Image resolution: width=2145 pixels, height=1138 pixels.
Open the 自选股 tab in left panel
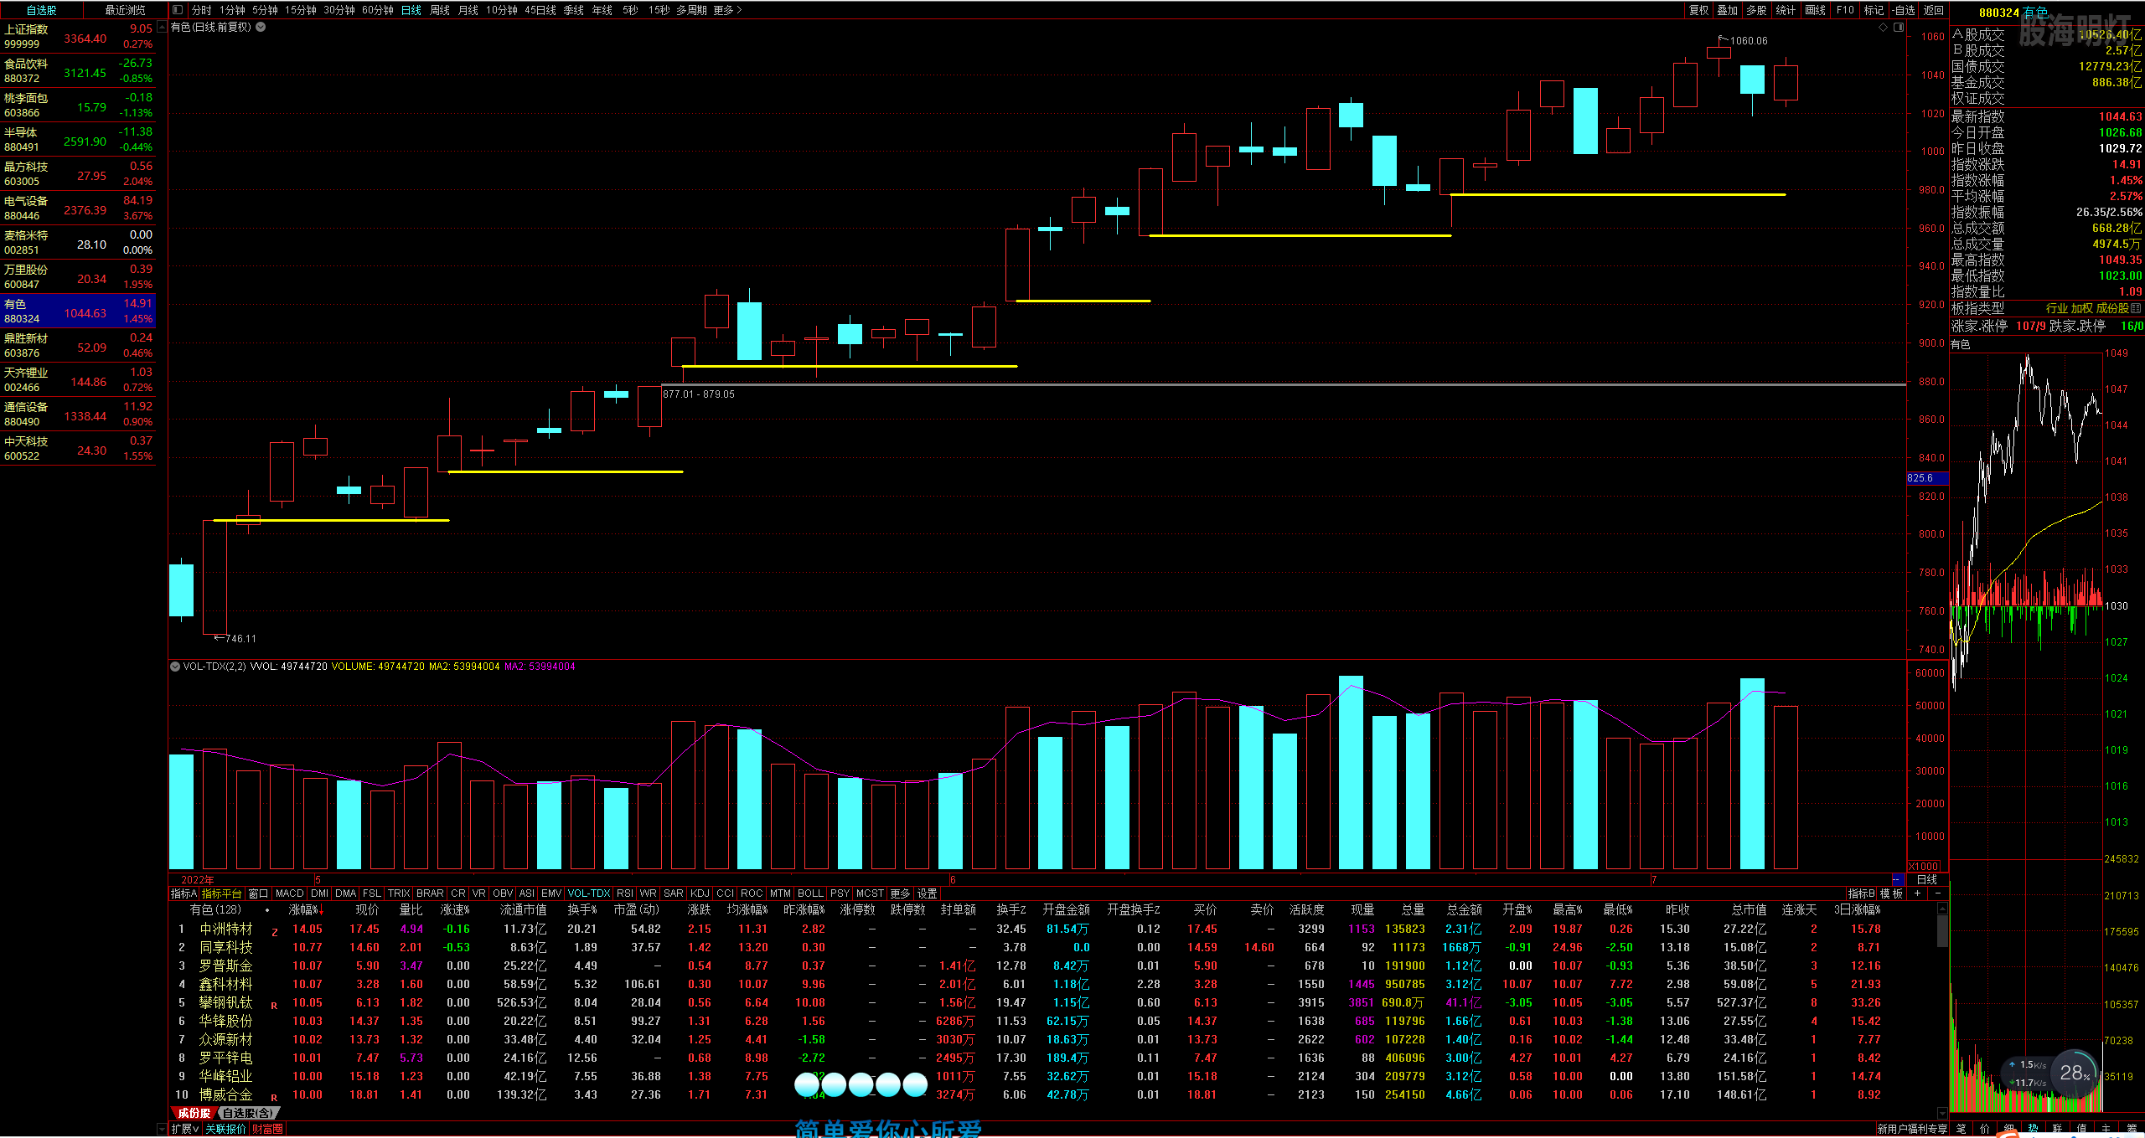pos(42,10)
